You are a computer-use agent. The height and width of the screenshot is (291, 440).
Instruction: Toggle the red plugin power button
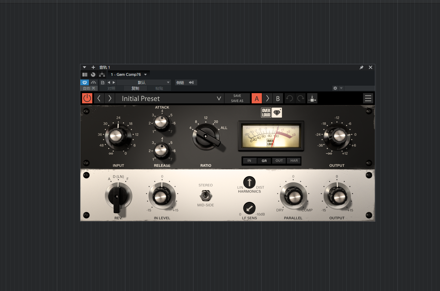click(87, 98)
